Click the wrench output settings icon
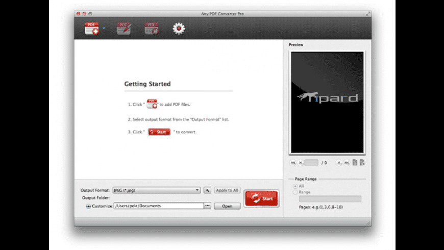 [207, 190]
